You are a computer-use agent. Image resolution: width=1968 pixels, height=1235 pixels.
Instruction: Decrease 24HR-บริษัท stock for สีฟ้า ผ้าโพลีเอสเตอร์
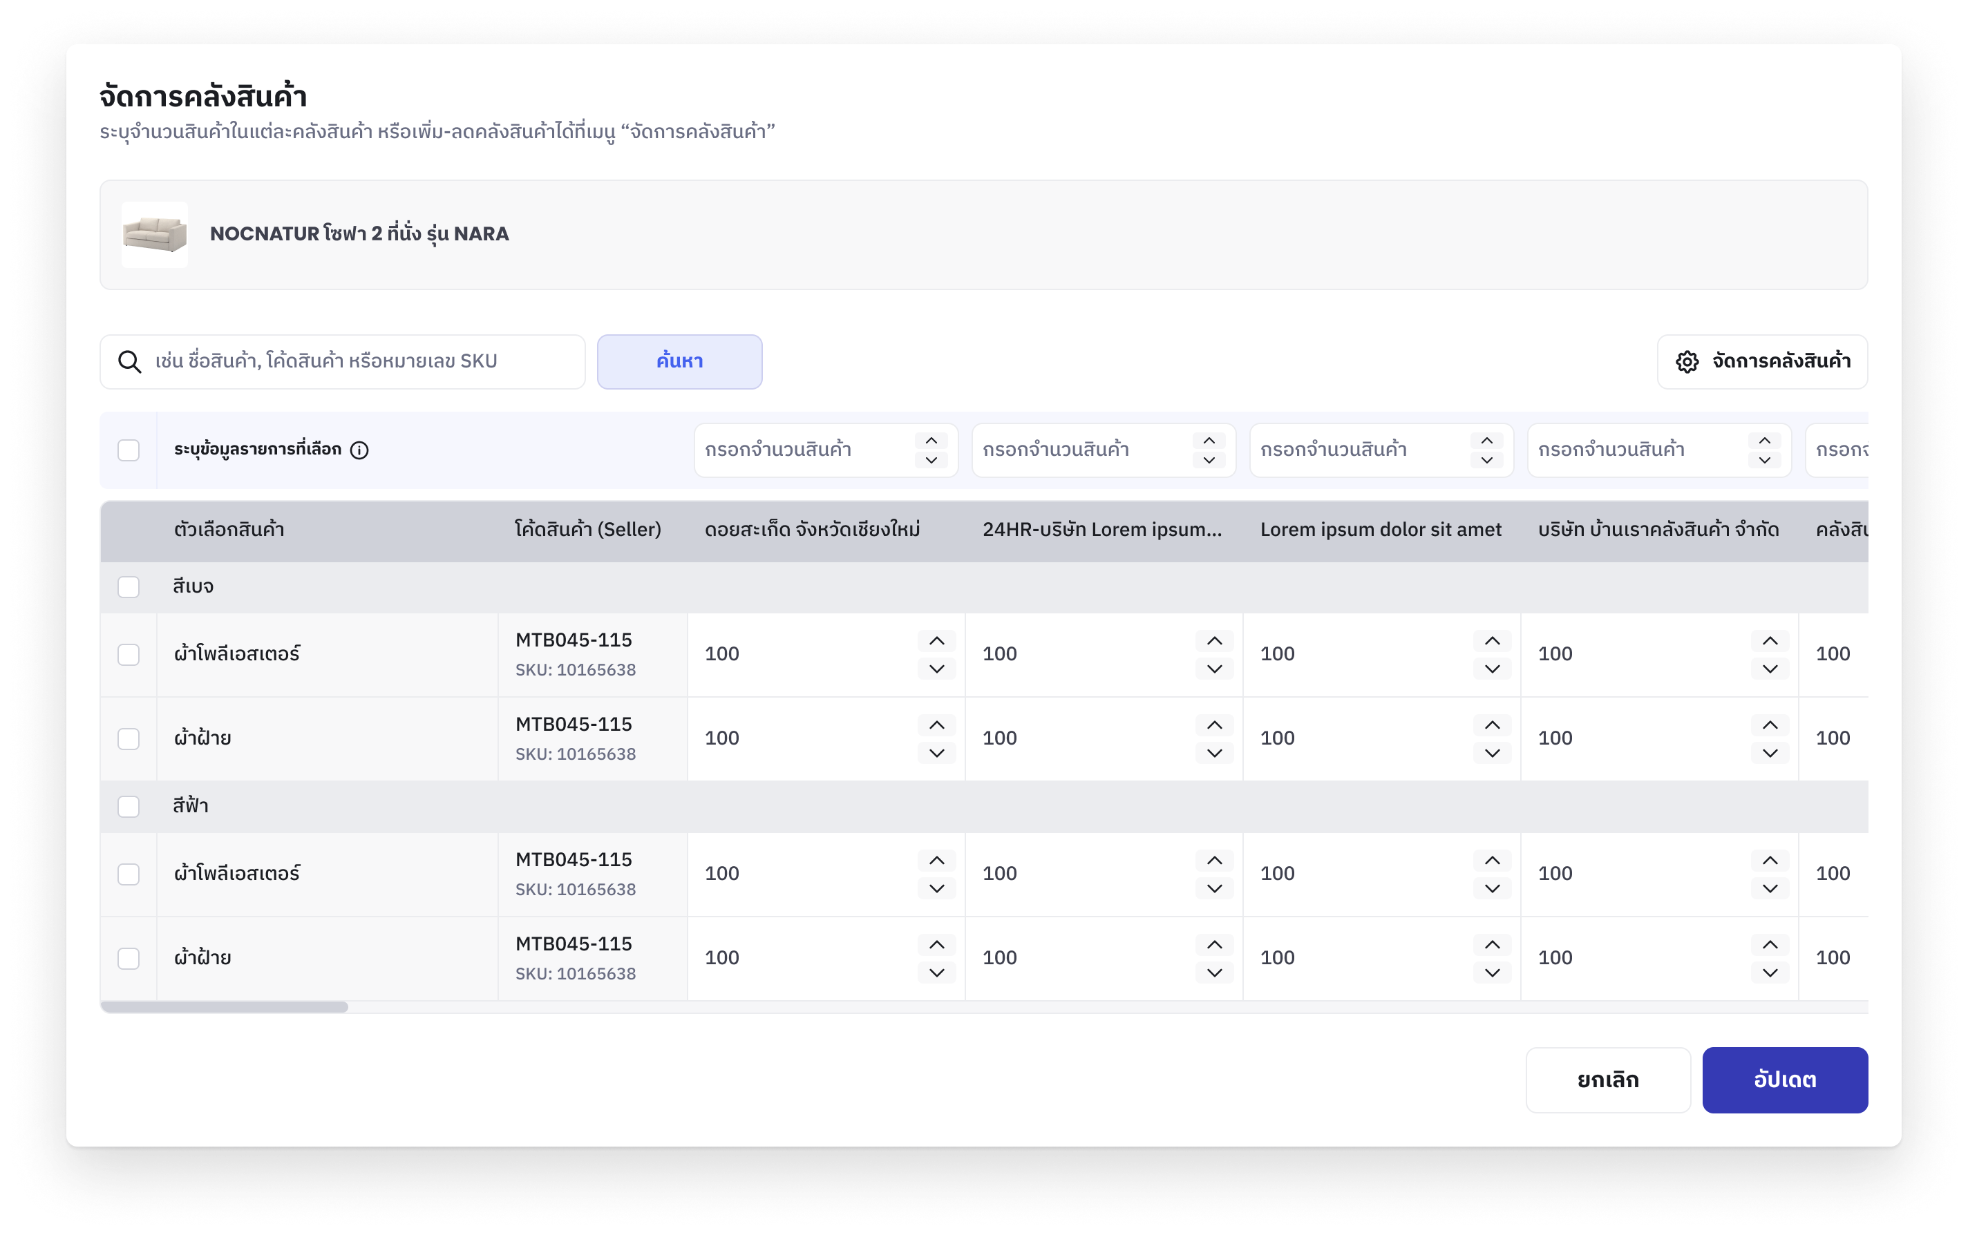tap(1215, 889)
